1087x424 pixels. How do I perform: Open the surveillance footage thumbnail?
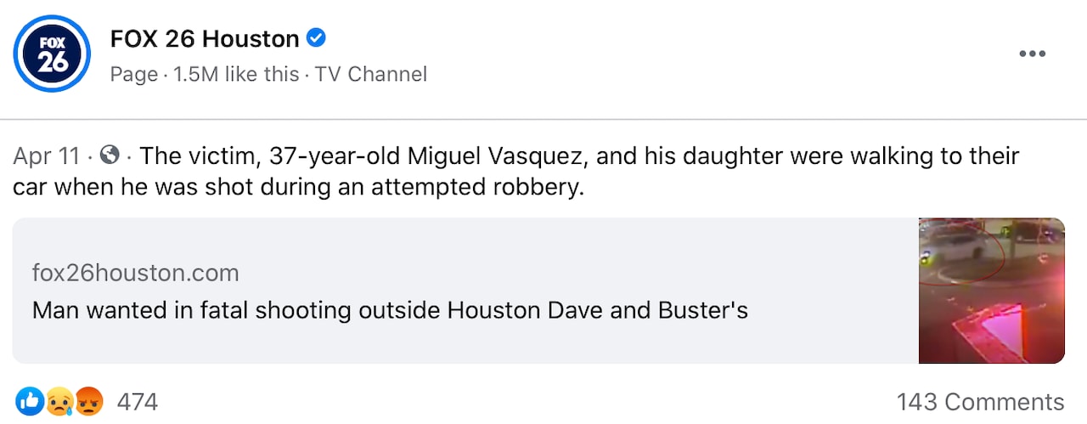click(991, 291)
